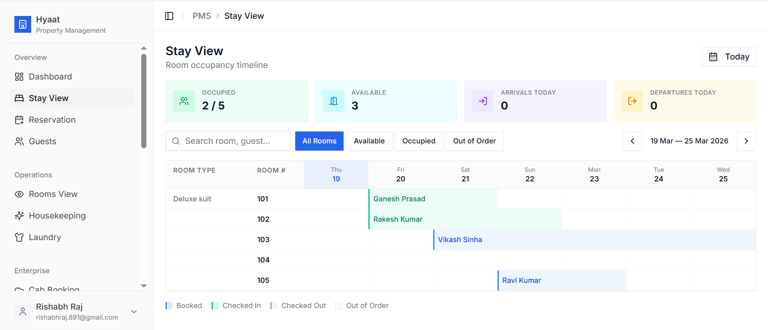768x330 pixels.
Task: Open Reservation from the sidebar
Action: 72,120
